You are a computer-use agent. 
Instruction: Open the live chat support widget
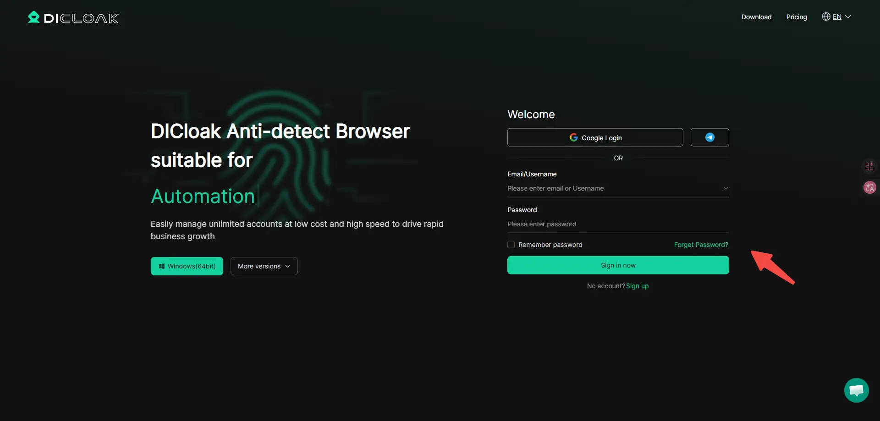tap(856, 390)
